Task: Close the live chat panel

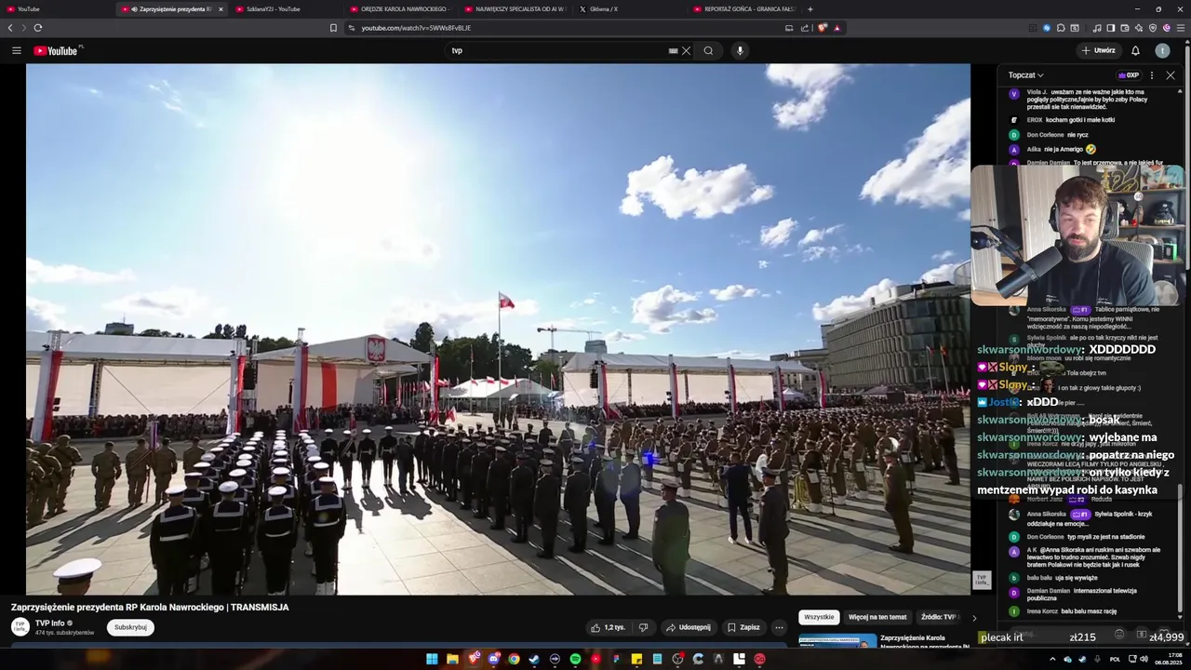Action: click(x=1171, y=75)
